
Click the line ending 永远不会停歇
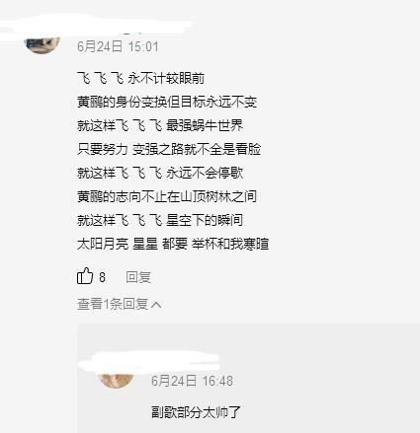pyautogui.click(x=160, y=173)
